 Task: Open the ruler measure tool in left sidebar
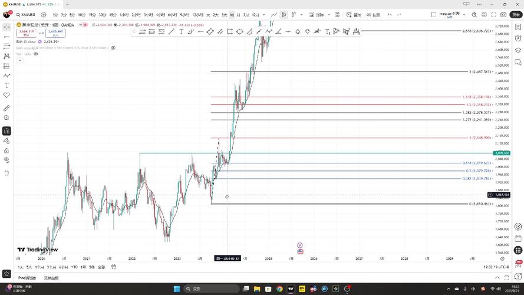pos(6,108)
